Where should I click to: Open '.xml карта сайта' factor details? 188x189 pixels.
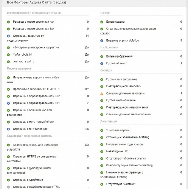tap(23, 62)
